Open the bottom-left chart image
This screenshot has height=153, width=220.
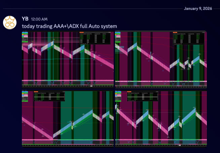tap(68, 118)
